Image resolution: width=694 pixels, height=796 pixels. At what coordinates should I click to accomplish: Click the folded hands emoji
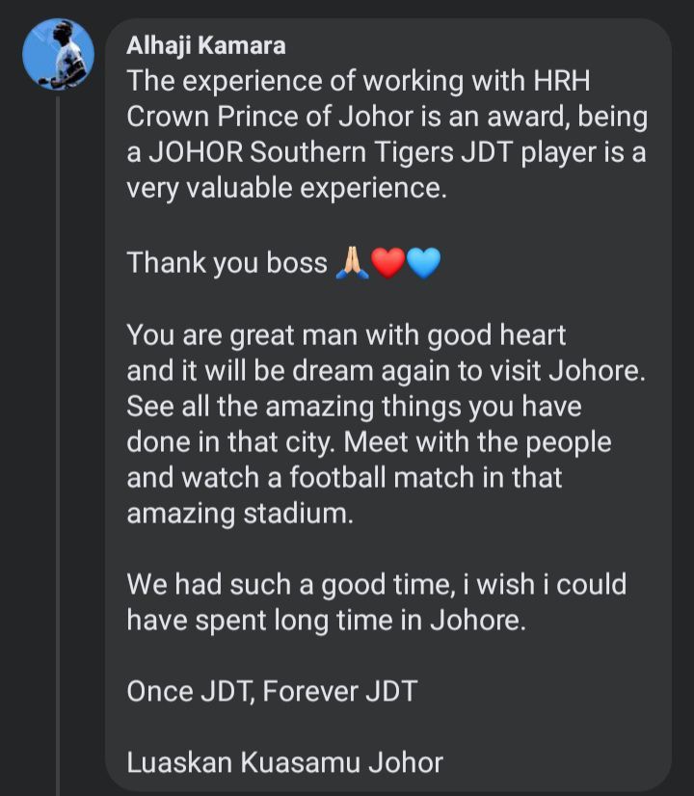tap(352, 262)
